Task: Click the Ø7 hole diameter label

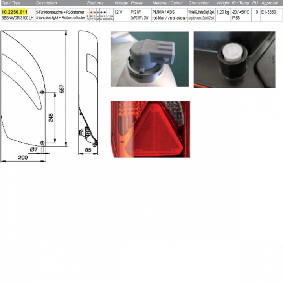Action: pyautogui.click(x=33, y=149)
